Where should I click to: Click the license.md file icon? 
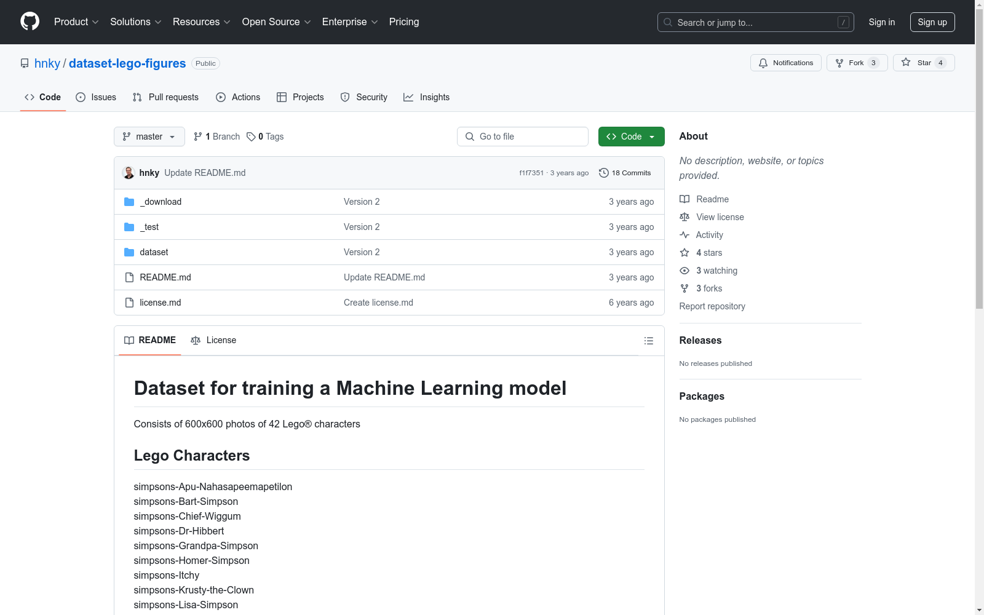(x=129, y=303)
